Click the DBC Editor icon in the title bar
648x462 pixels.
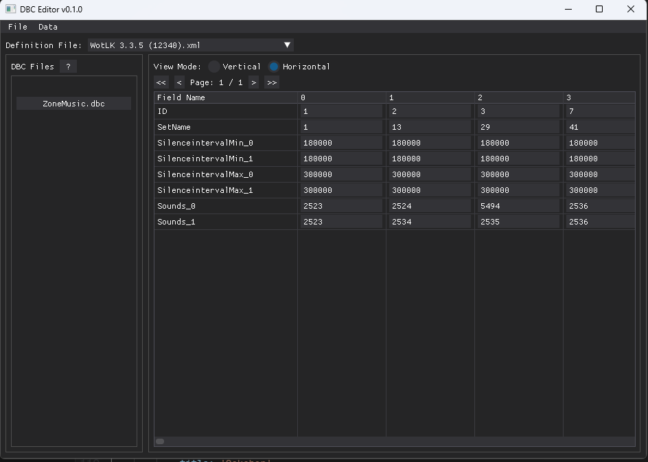point(10,9)
